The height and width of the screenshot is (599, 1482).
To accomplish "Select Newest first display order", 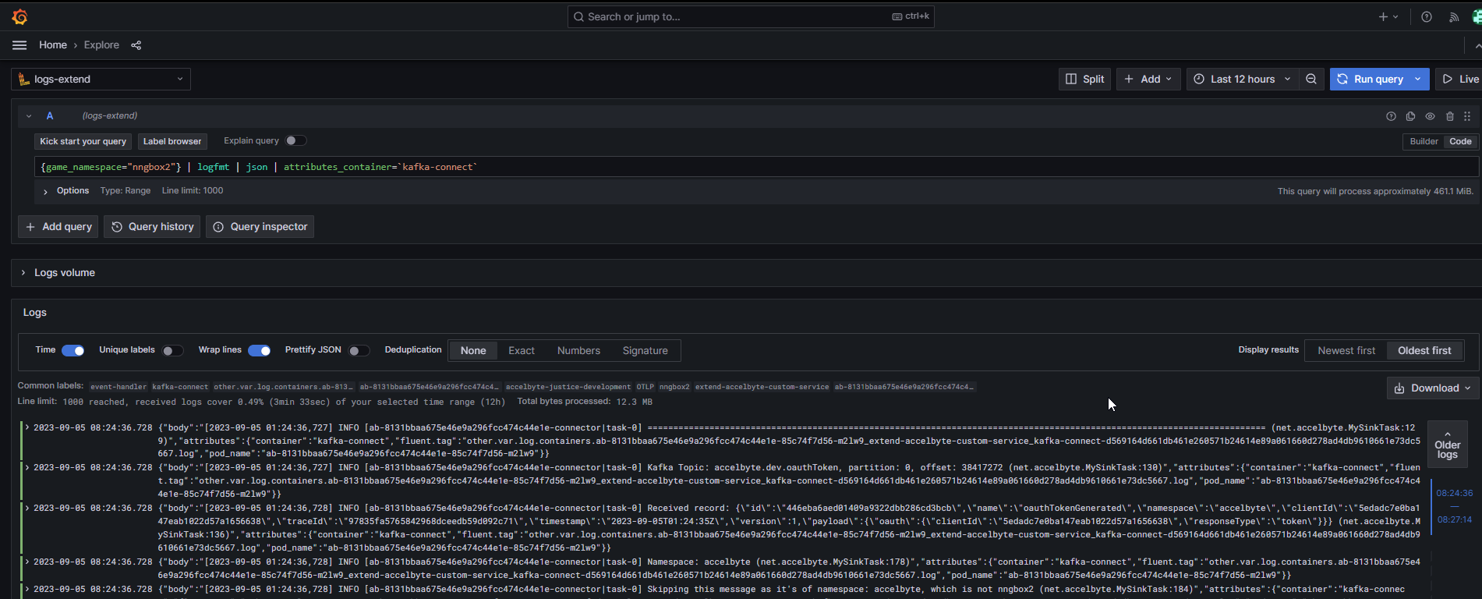I will click(1346, 350).
